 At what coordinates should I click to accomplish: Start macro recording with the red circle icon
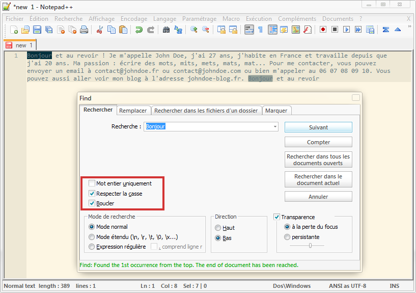pyautogui.click(x=323, y=30)
